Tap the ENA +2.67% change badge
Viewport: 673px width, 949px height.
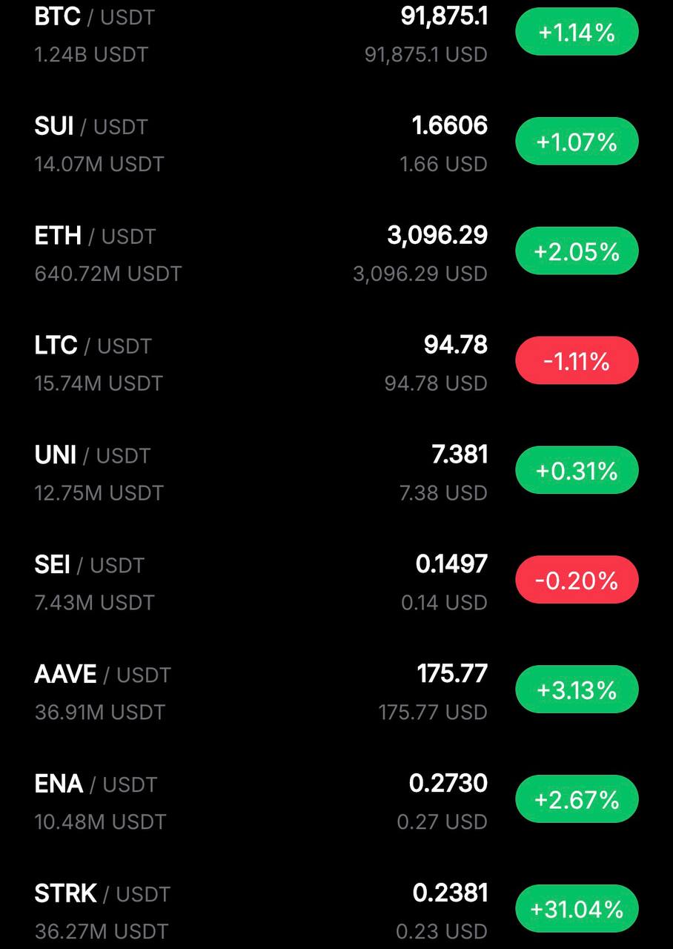point(577,799)
